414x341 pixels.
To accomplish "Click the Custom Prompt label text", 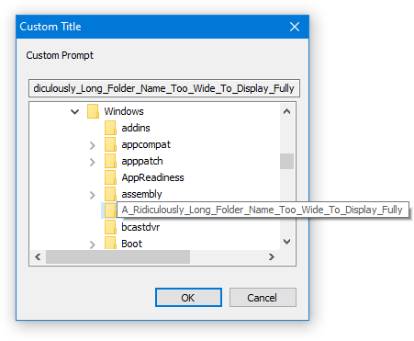I will click(x=60, y=55).
